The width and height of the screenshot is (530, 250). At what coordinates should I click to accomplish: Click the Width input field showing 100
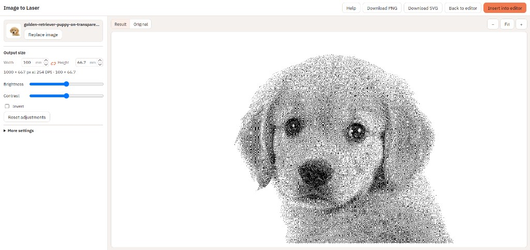pos(33,63)
